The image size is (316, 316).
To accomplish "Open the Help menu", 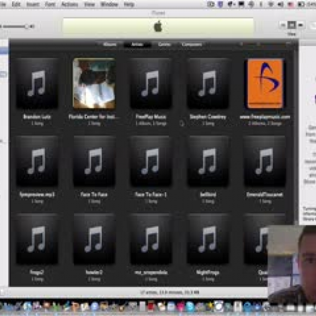I will point(129,4).
